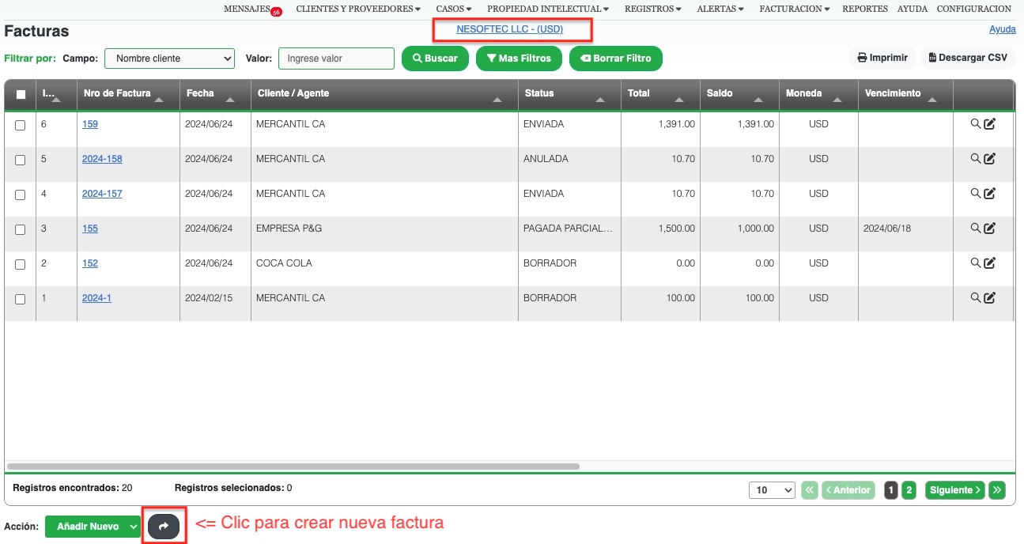Open the records-per-page dropdown showing 10
This screenshot has height=544, width=1024.
[x=772, y=489]
